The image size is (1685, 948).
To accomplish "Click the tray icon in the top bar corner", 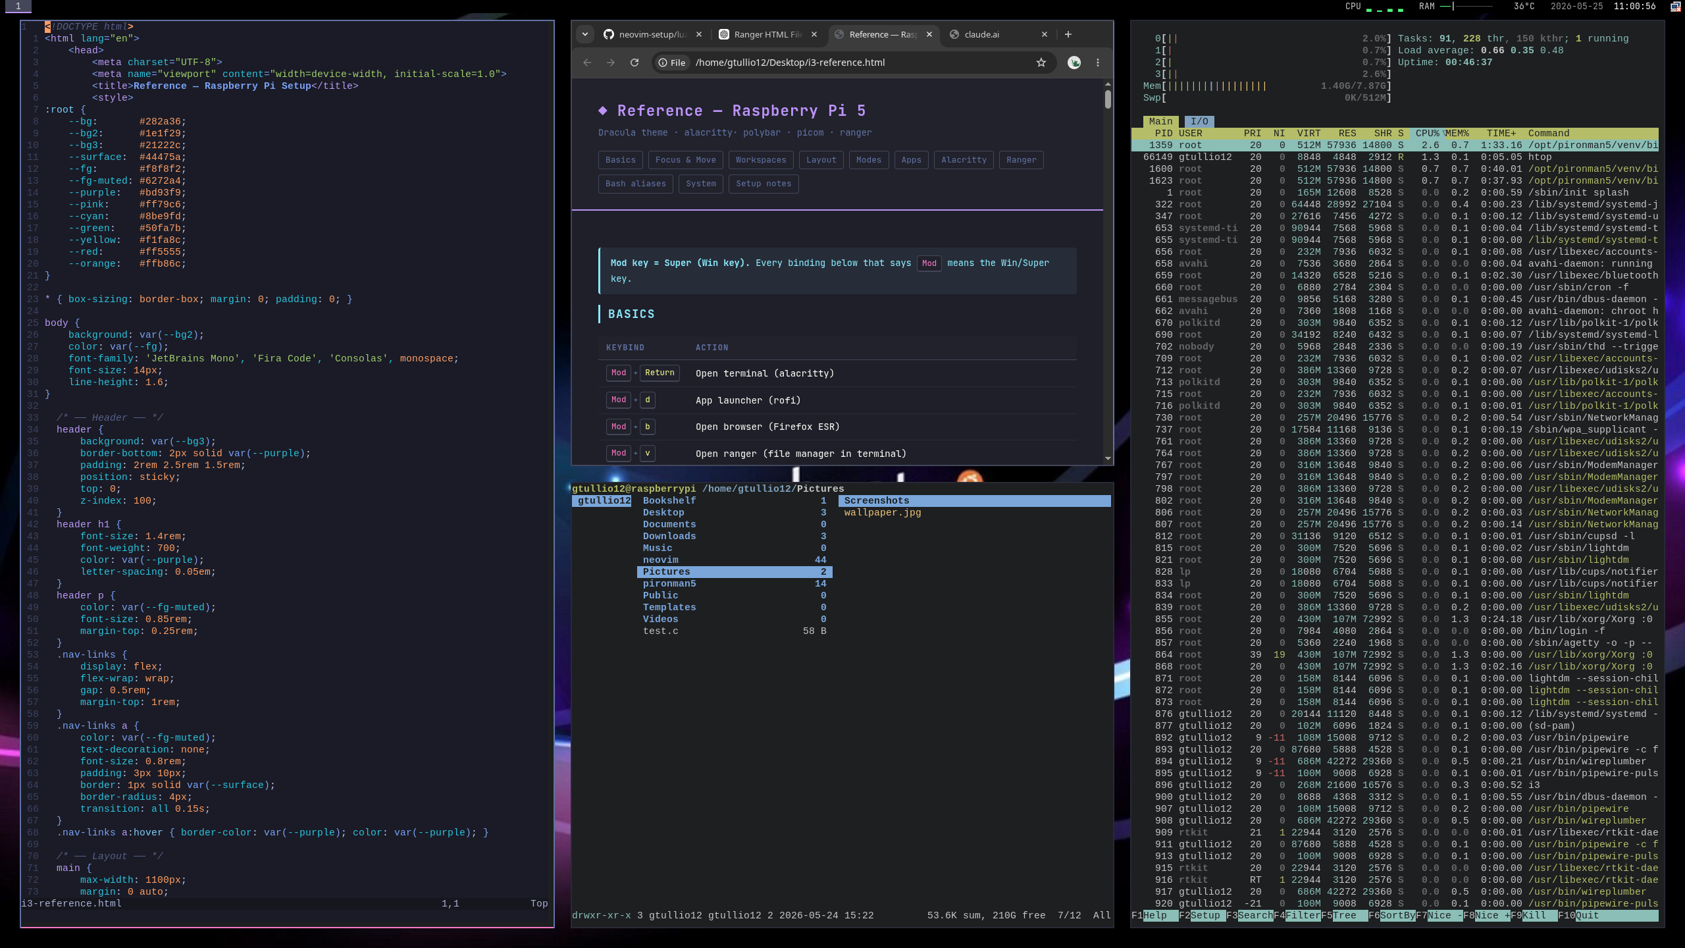I will point(1676,7).
